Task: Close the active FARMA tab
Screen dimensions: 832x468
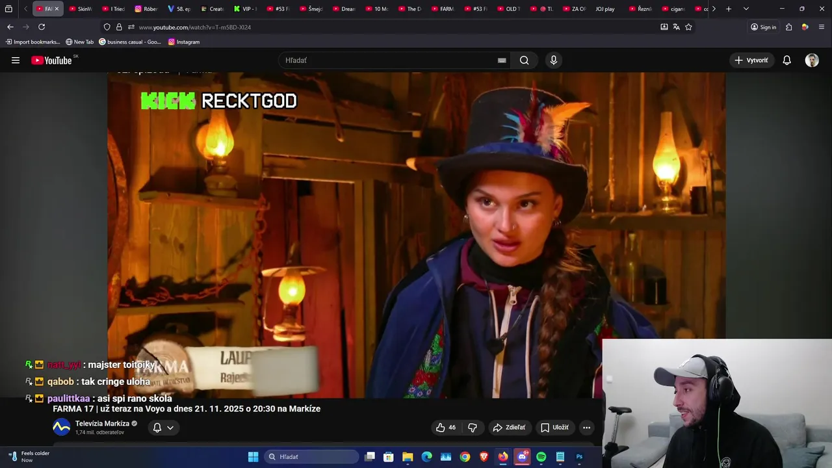Action: [x=57, y=9]
